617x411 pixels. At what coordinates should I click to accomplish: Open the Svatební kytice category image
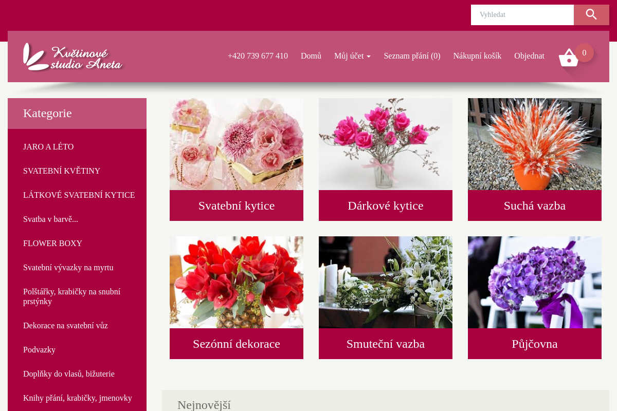coord(237,144)
